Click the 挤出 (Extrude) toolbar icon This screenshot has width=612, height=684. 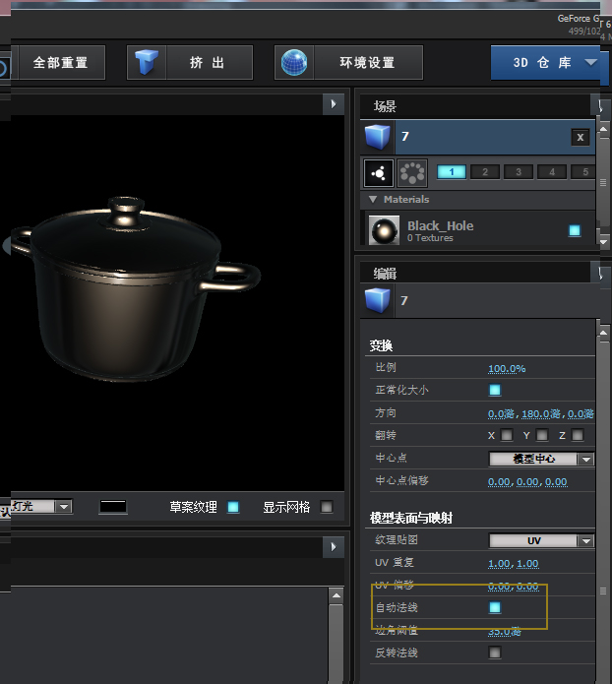[149, 63]
